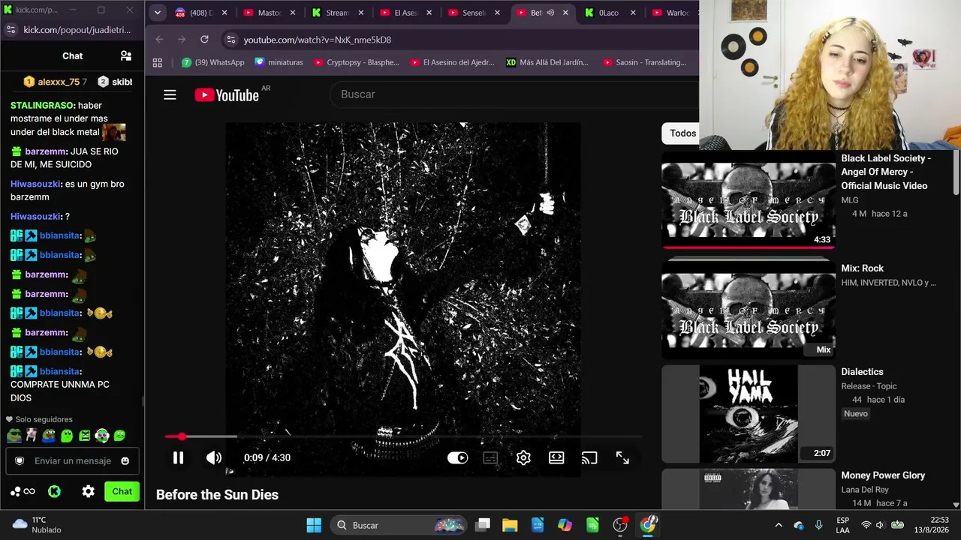Reload the YouTube page
The height and width of the screenshot is (540, 961).
click(x=204, y=39)
